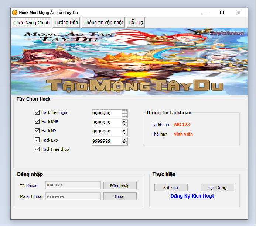Click the Mộng Ảo Tân Tây Du banner image
The image size is (256, 227).
click(129, 62)
